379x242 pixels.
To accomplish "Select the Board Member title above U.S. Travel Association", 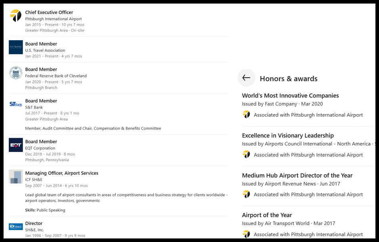I will click(41, 44).
